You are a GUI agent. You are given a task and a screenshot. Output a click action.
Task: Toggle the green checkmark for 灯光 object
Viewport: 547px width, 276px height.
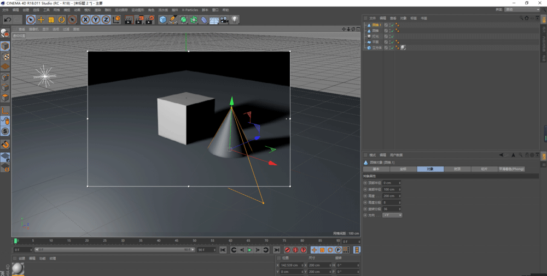tap(391, 37)
